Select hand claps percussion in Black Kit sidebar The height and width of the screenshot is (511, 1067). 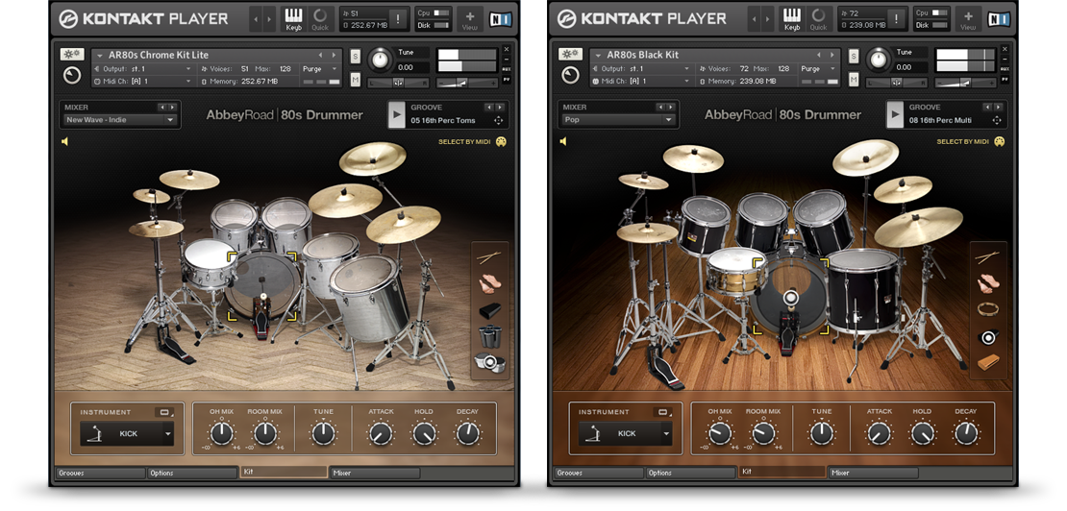tap(987, 284)
